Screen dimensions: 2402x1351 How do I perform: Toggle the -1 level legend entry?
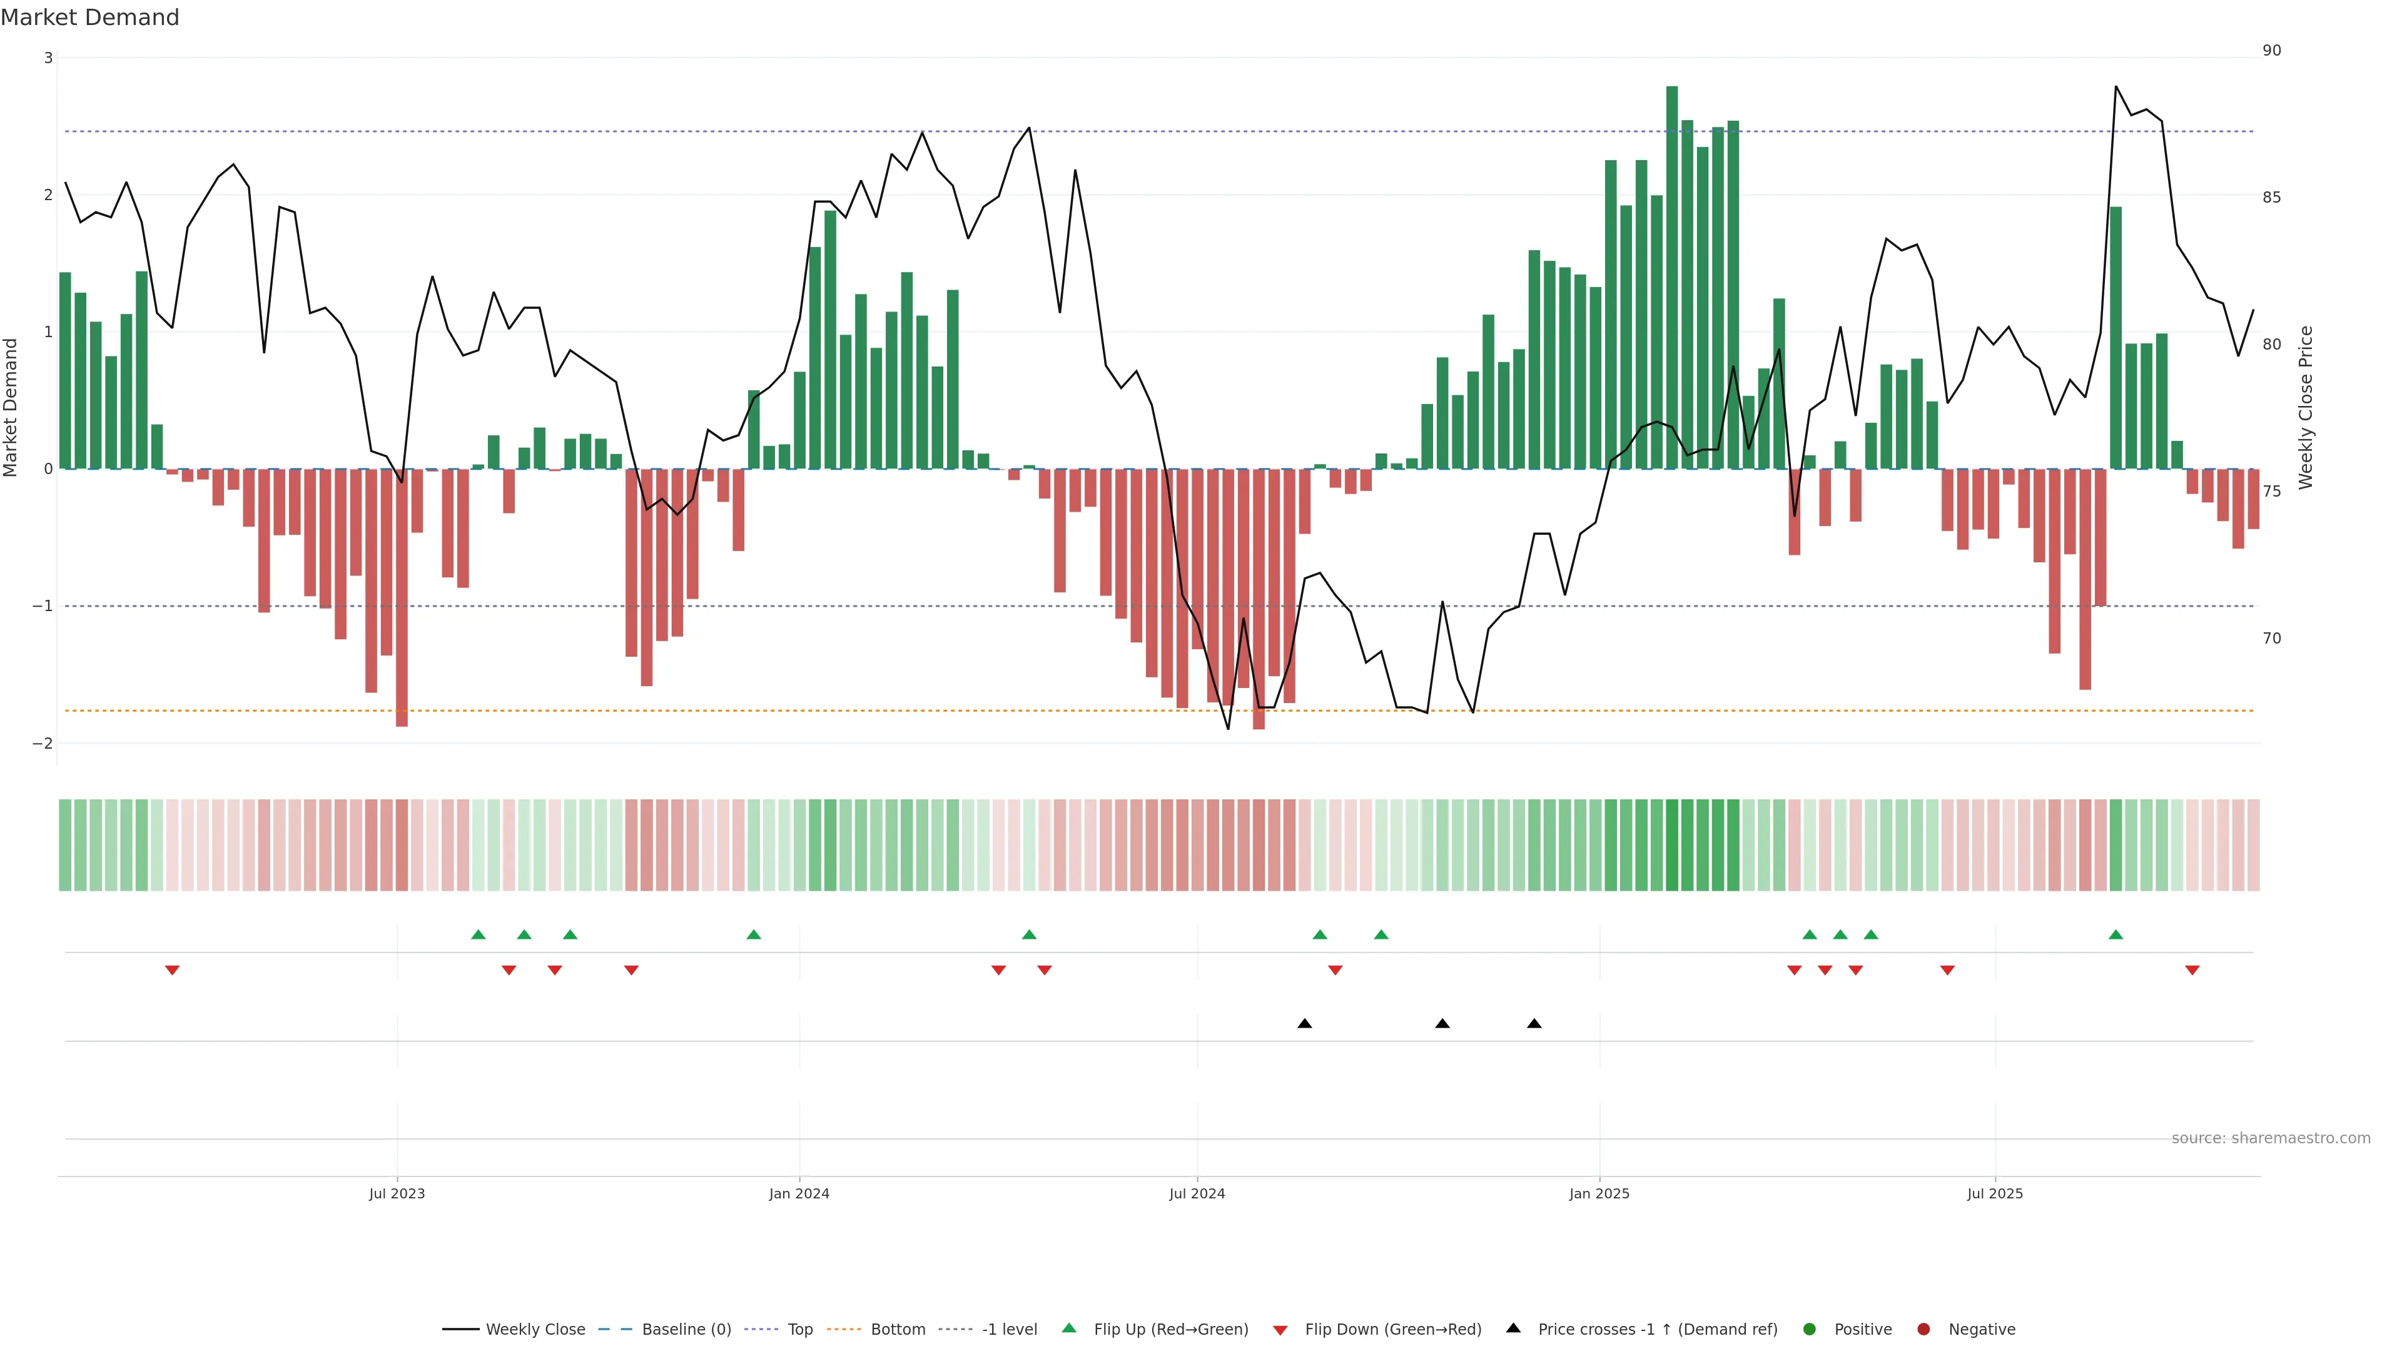(x=1009, y=1330)
